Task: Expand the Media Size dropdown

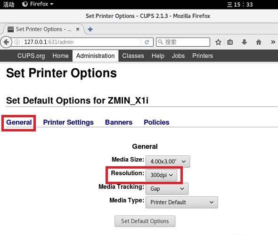Action: click(168, 162)
